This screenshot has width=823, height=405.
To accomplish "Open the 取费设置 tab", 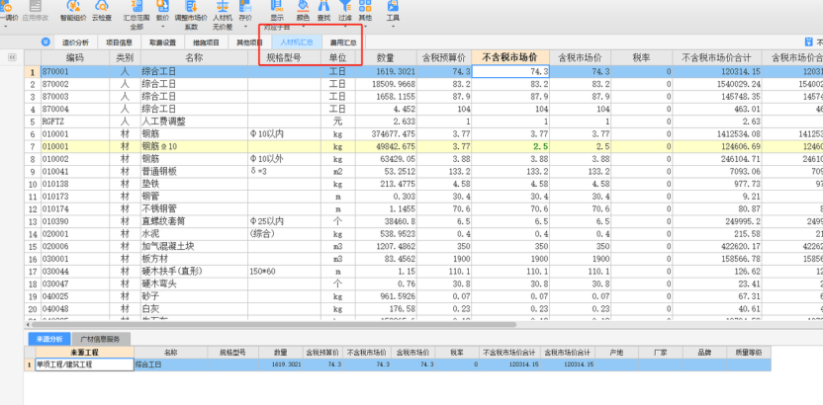I will click(162, 42).
